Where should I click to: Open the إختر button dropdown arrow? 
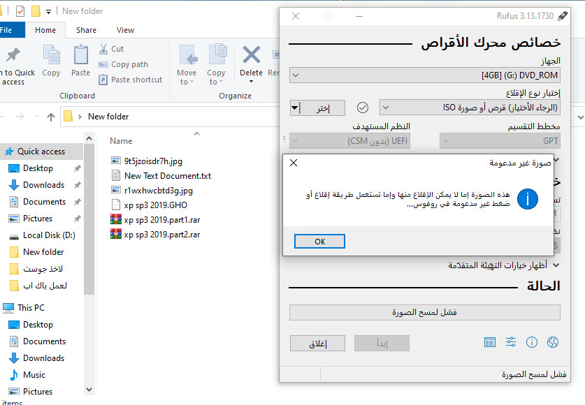[x=295, y=108]
